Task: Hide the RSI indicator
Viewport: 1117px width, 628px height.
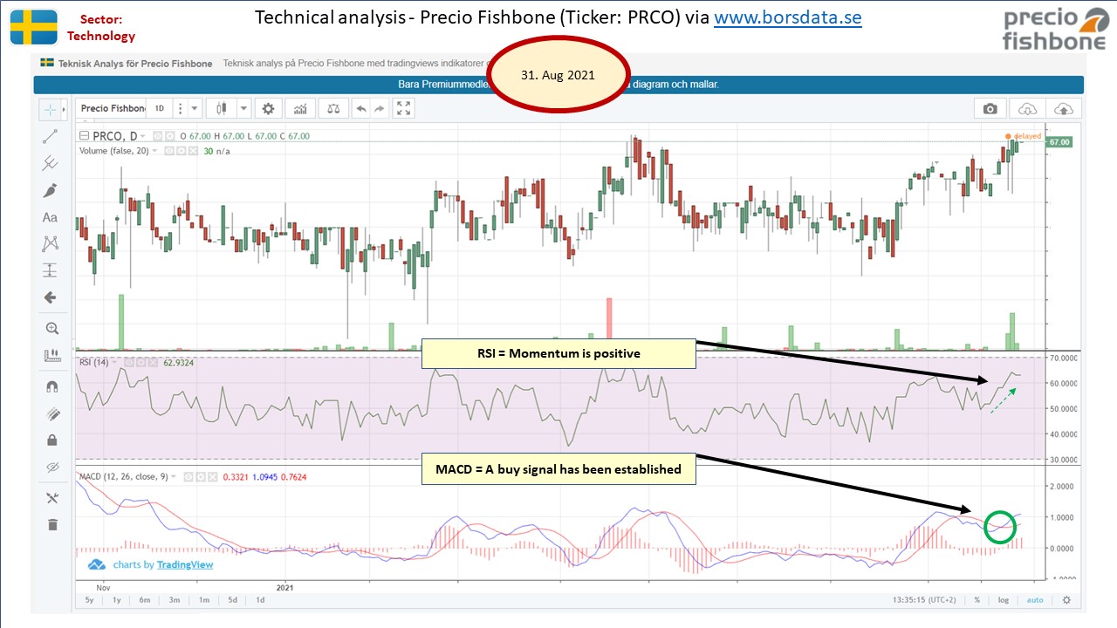Action: 128,362
